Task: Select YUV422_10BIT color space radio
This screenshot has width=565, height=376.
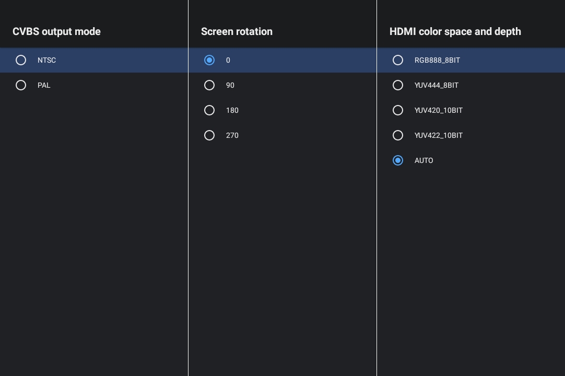Action: [x=398, y=135]
